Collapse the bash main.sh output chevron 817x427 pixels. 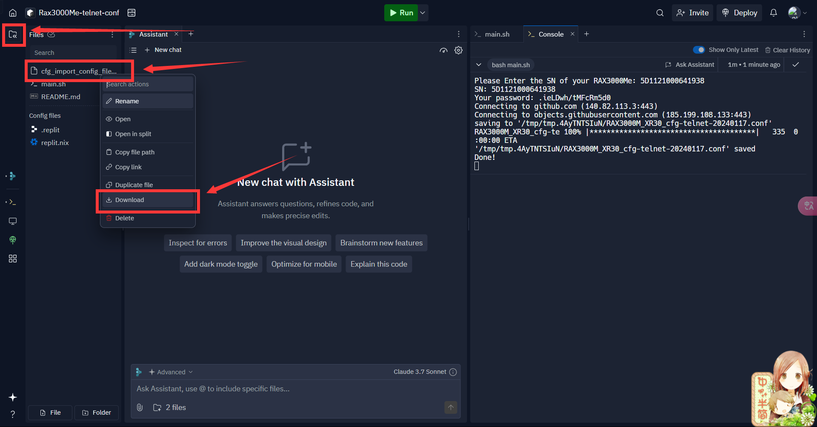coord(479,65)
